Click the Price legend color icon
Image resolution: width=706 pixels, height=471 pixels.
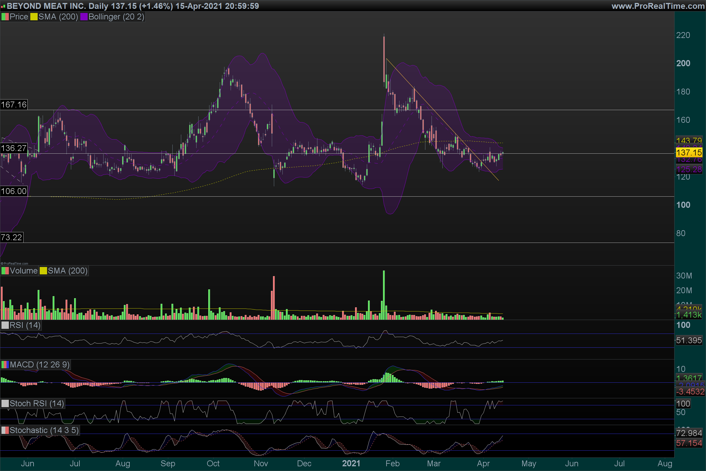(x=5, y=17)
